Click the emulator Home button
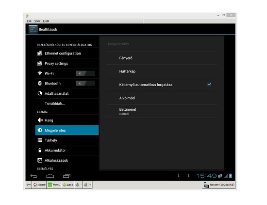This screenshot has height=205, width=267. [x=39, y=185]
